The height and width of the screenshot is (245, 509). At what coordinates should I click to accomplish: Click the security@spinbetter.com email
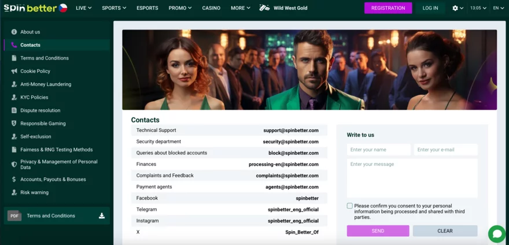point(290,142)
